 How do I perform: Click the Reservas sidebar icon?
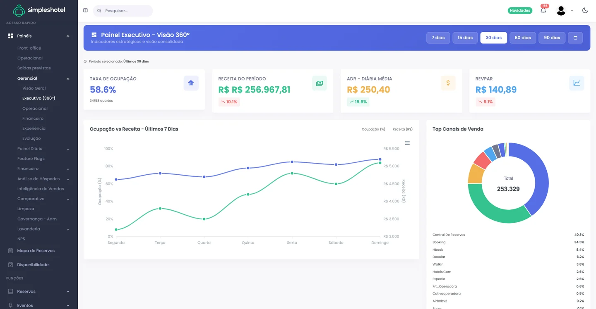[11, 292]
